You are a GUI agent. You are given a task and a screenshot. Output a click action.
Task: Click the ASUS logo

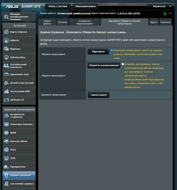pyautogui.click(x=12, y=6)
